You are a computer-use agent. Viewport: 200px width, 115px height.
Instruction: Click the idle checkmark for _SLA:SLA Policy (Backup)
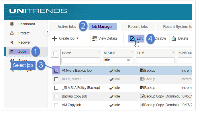(x=111, y=88)
